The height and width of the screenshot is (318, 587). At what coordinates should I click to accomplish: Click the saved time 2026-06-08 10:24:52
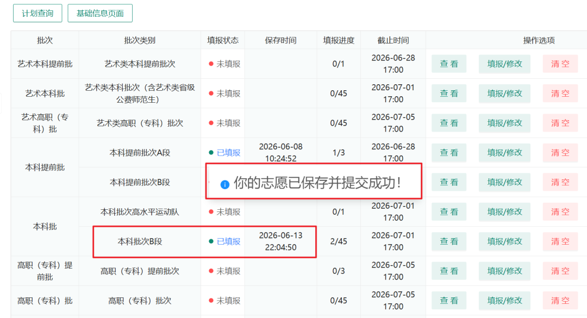coord(281,152)
